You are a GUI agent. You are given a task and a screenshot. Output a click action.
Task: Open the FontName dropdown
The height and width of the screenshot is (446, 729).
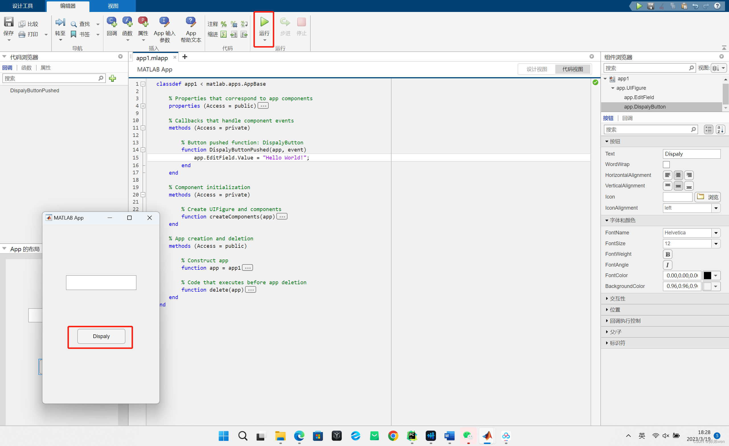click(x=716, y=233)
